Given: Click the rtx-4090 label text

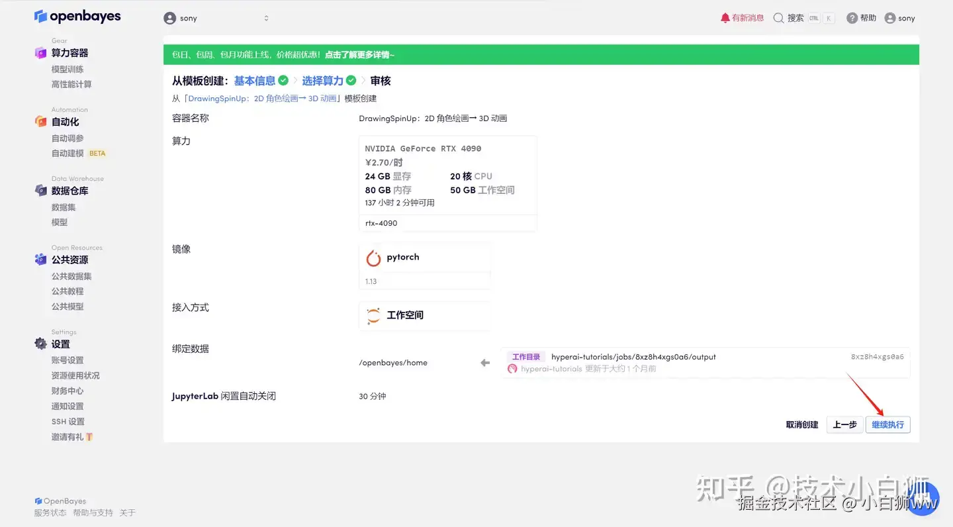Looking at the screenshot, I should [381, 223].
